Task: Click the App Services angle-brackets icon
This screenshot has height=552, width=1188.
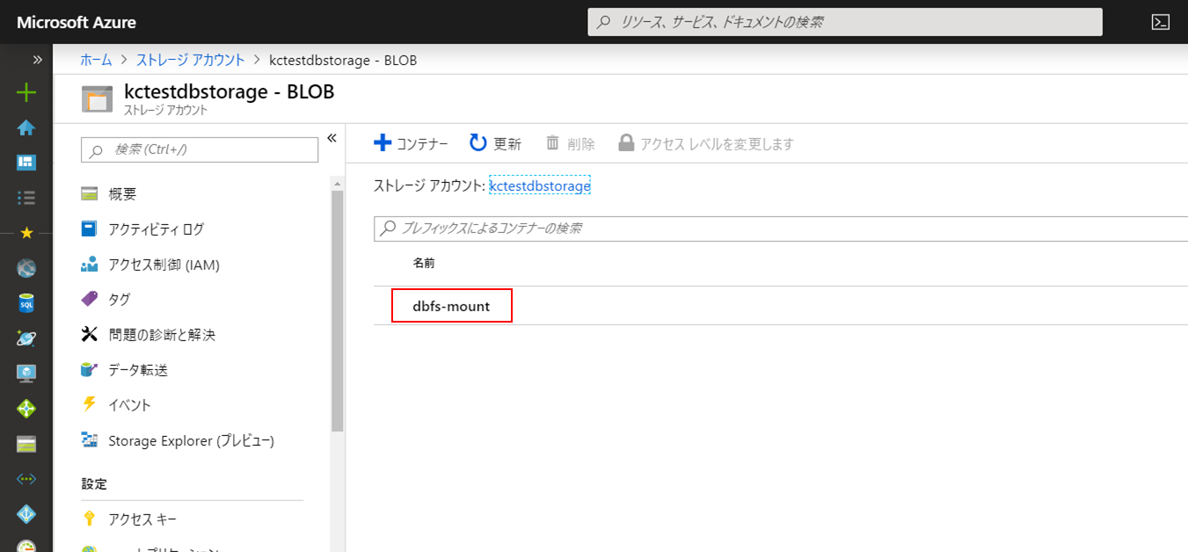Action: (x=26, y=479)
